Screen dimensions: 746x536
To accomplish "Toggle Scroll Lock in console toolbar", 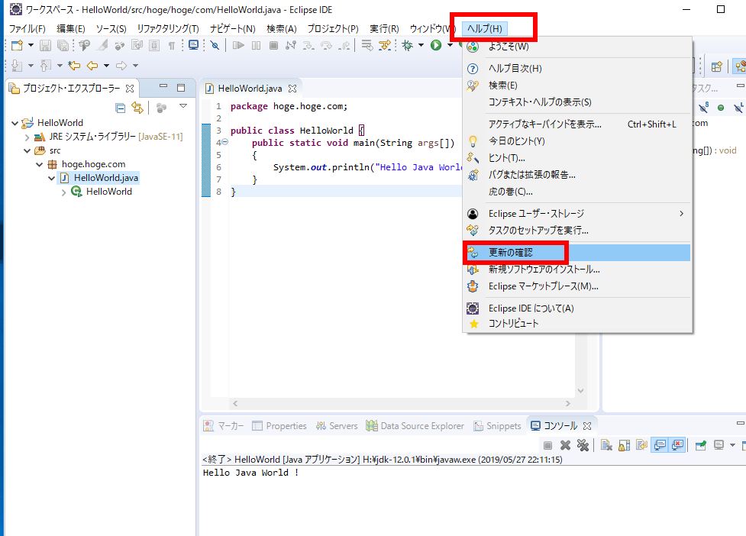I will tap(624, 445).
